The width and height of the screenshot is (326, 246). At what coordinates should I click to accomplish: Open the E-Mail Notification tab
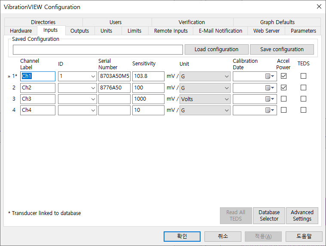coord(220,31)
